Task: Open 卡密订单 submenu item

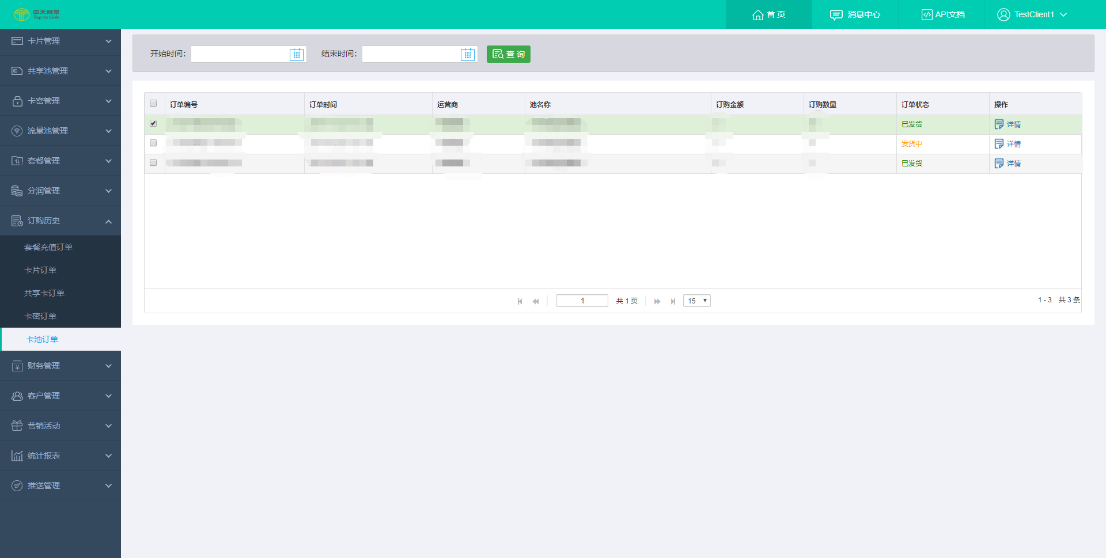Action: point(40,316)
